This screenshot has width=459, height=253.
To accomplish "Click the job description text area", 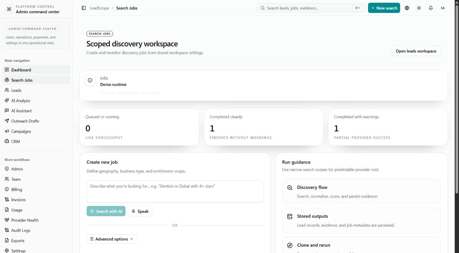I will click(175, 191).
